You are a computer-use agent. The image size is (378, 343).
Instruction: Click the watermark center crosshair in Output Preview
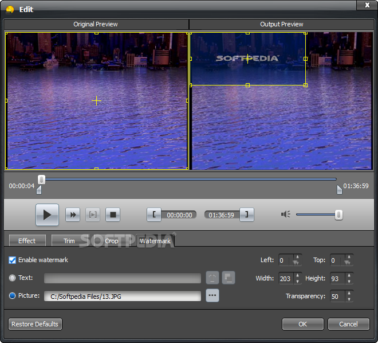tap(247, 59)
